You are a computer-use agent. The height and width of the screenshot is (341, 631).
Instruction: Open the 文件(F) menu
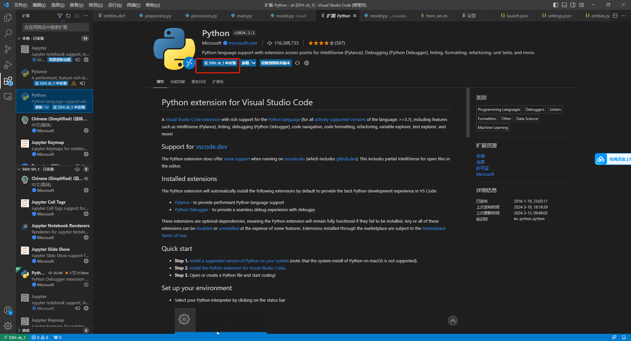tap(20, 5)
